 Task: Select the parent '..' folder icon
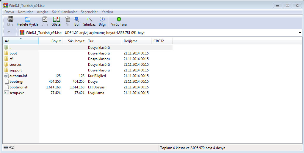click(7, 47)
